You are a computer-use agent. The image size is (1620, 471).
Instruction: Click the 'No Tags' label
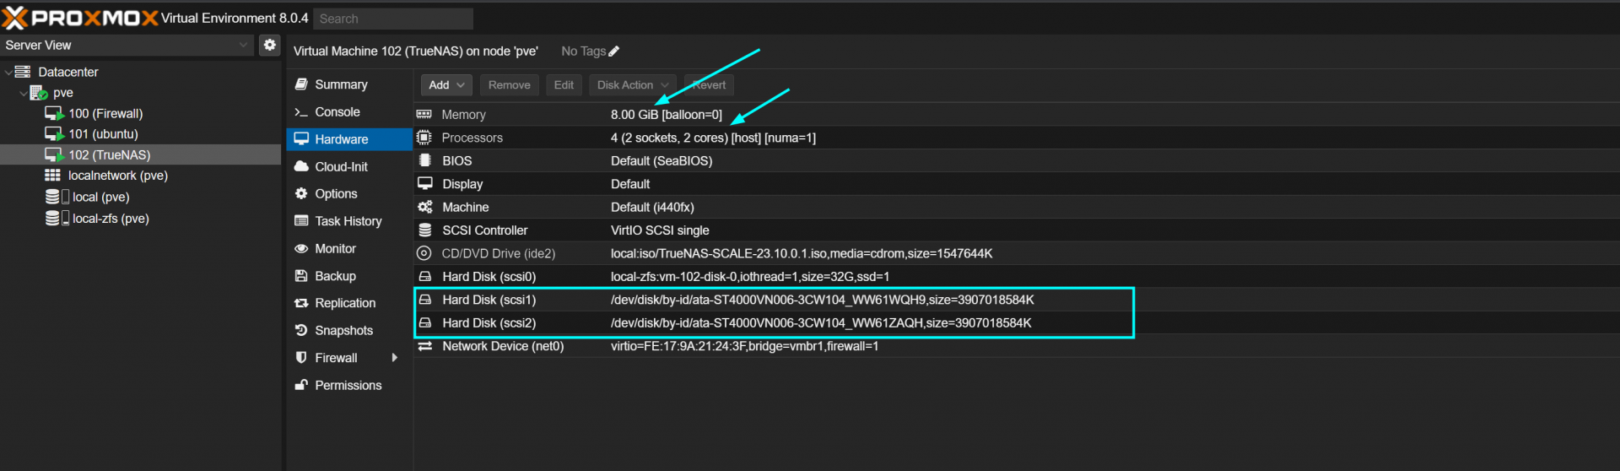[583, 51]
